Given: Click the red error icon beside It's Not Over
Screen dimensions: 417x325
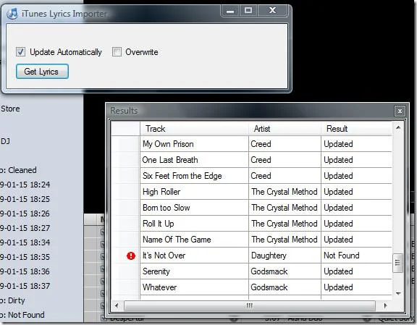Looking at the screenshot, I should coord(131,256).
